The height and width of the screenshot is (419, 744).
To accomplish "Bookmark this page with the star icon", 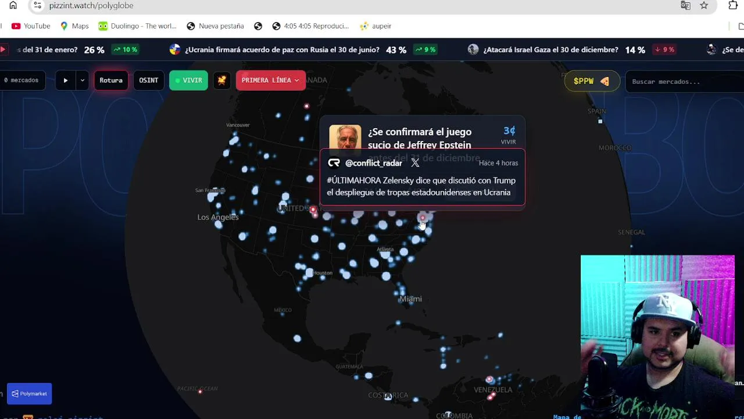I will (704, 5).
